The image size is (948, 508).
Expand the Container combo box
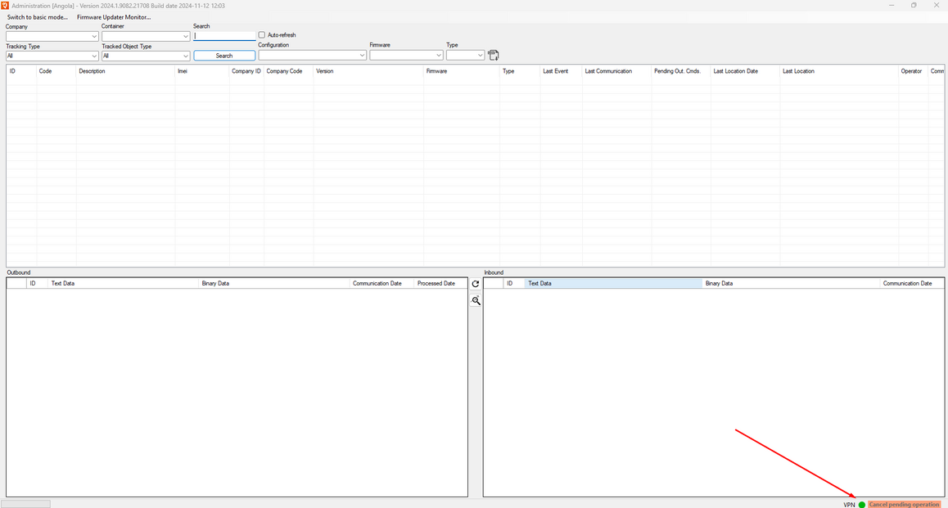pos(145,36)
